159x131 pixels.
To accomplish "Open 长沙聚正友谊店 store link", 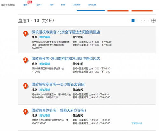I will click(58, 84).
